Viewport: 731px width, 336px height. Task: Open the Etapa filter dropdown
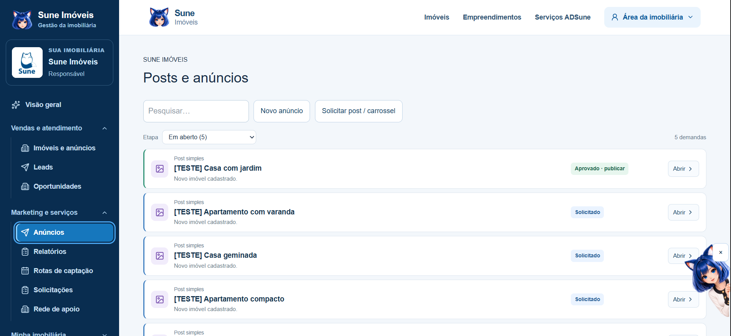(x=209, y=137)
